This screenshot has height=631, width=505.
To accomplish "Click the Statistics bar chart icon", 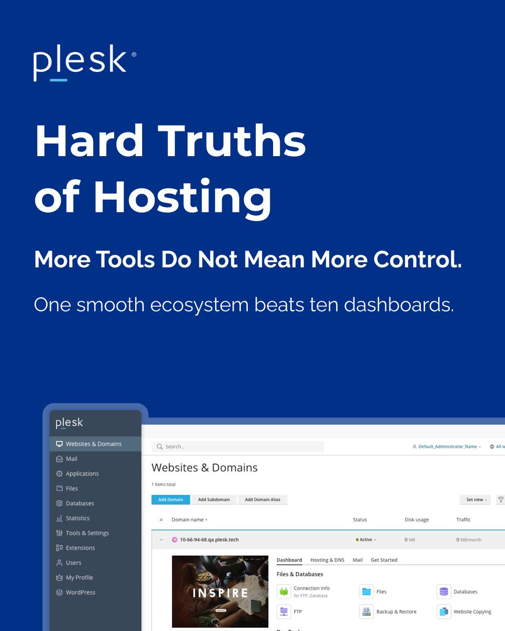I will click(59, 518).
